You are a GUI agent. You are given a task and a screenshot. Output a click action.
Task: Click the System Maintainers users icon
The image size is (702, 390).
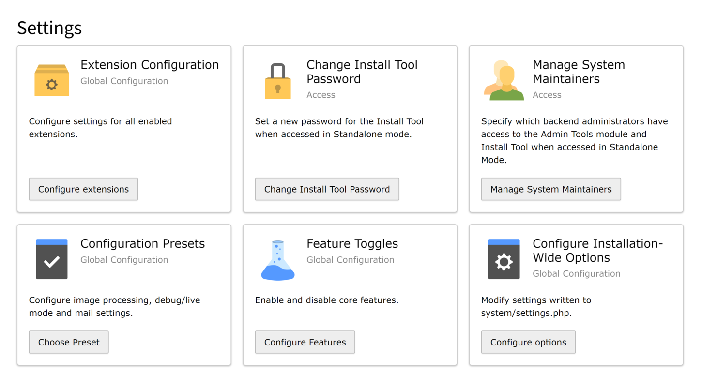(504, 80)
